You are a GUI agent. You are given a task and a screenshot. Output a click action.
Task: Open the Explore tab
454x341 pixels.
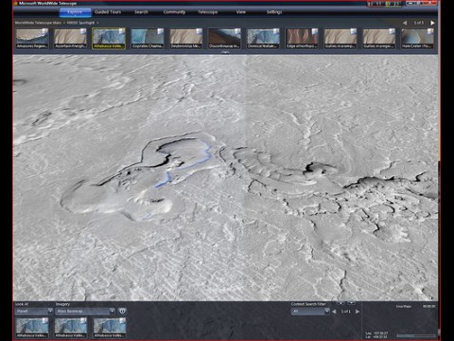(x=75, y=12)
